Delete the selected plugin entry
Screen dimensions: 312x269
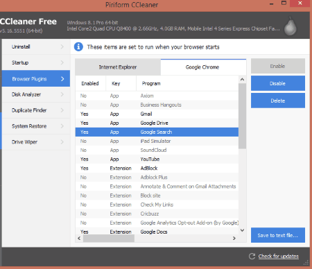coord(278,101)
